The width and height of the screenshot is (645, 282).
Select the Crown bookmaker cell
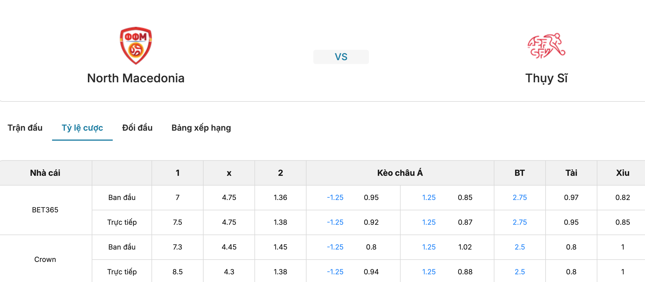click(45, 259)
